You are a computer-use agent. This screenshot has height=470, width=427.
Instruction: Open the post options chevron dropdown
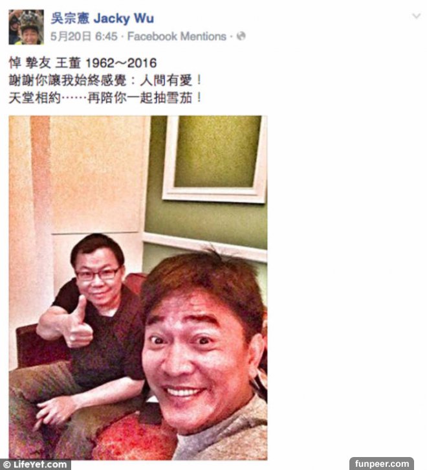pos(416,16)
